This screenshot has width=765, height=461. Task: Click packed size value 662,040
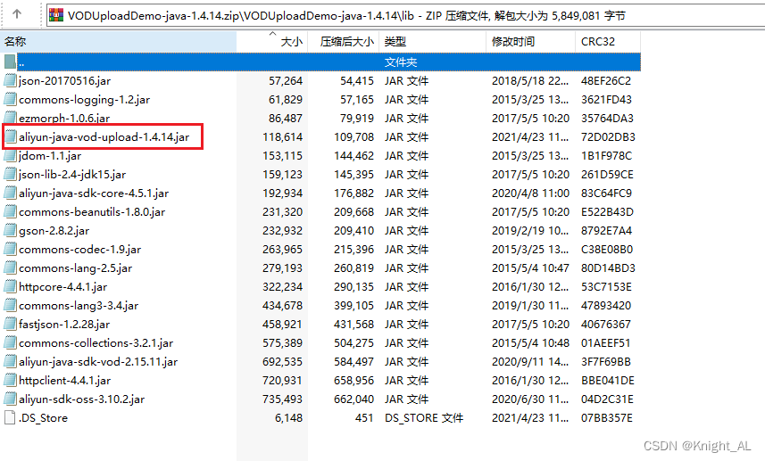click(353, 399)
